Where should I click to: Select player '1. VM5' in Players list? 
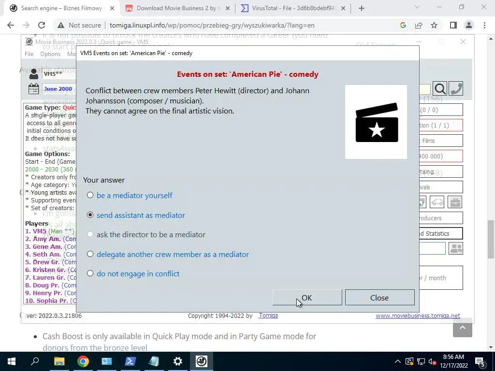coord(50,231)
